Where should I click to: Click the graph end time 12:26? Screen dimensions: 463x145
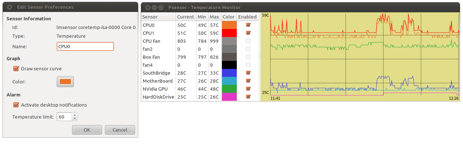click(x=454, y=98)
